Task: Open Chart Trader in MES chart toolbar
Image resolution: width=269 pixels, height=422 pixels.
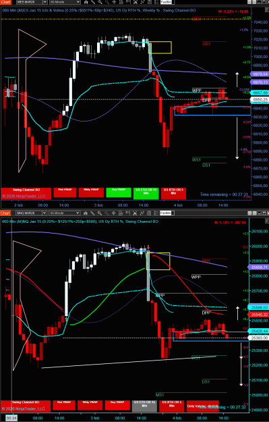Action: (x=128, y=2)
